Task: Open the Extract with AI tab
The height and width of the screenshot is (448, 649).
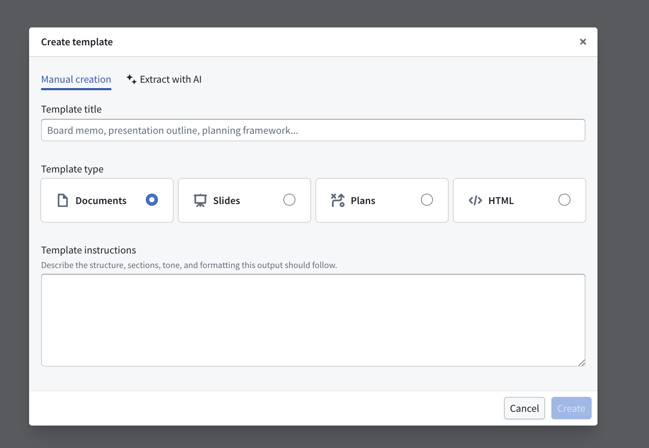Action: tap(164, 79)
